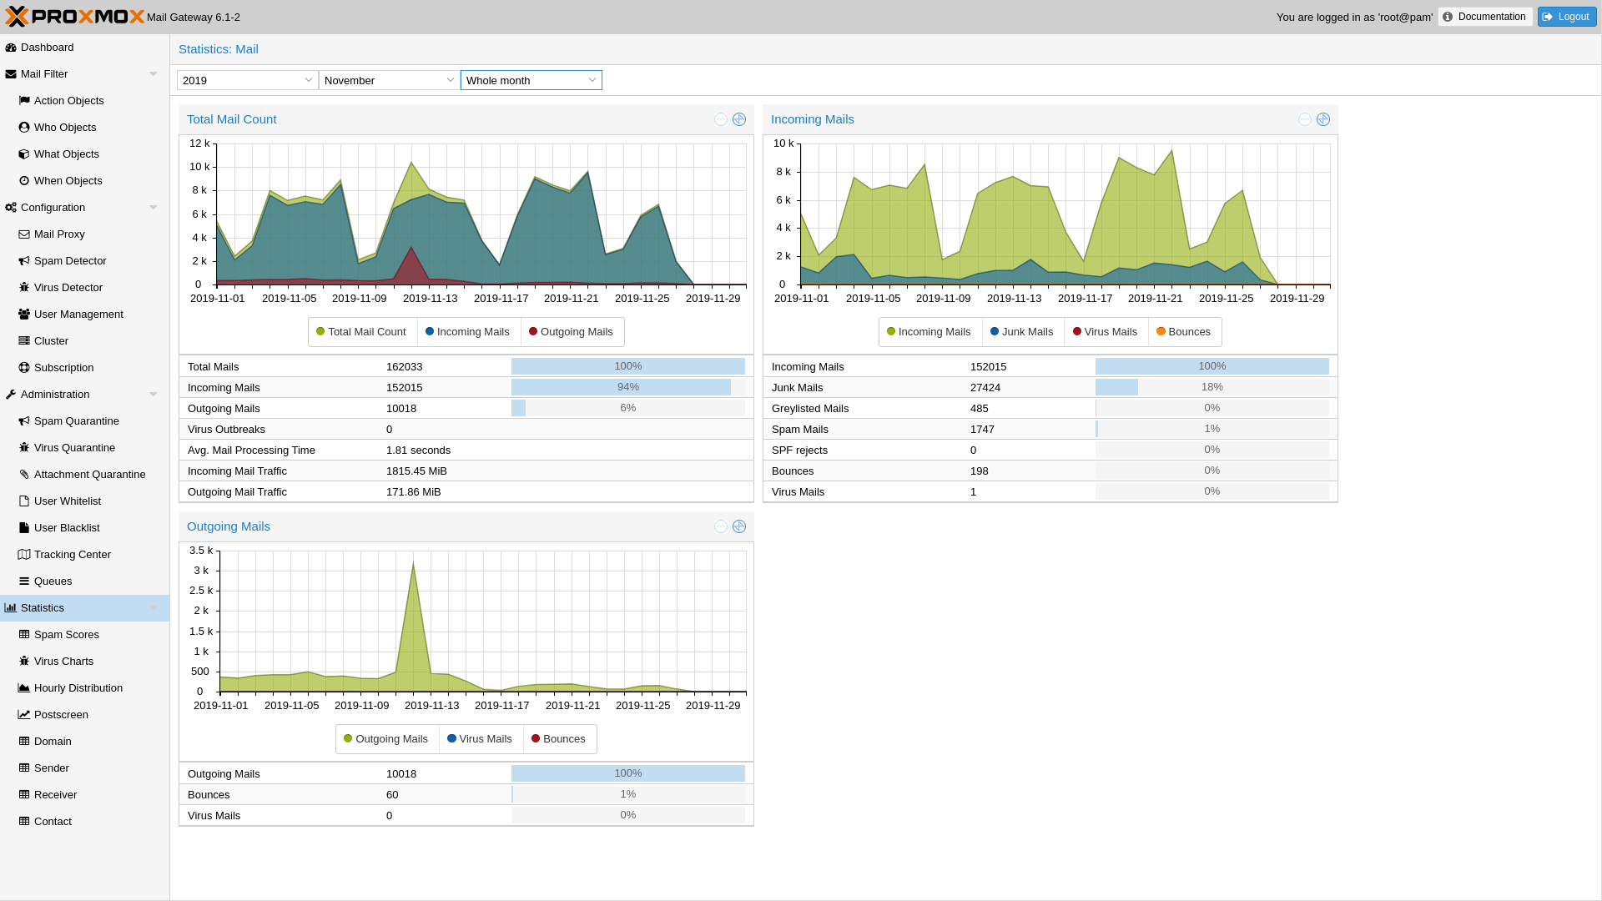Image resolution: width=1602 pixels, height=901 pixels.
Task: Open Tracking Center using the map icon
Action: tap(23, 554)
